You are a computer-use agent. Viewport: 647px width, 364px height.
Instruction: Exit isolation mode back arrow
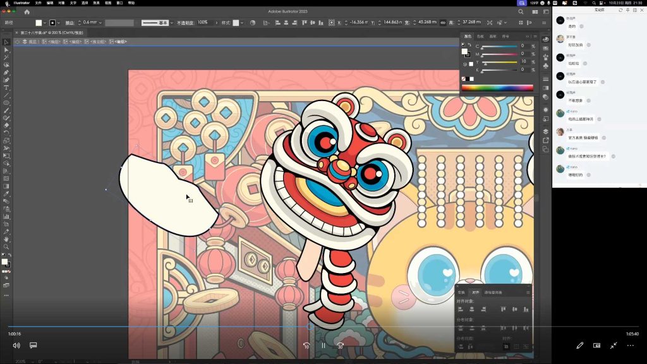[x=17, y=42]
